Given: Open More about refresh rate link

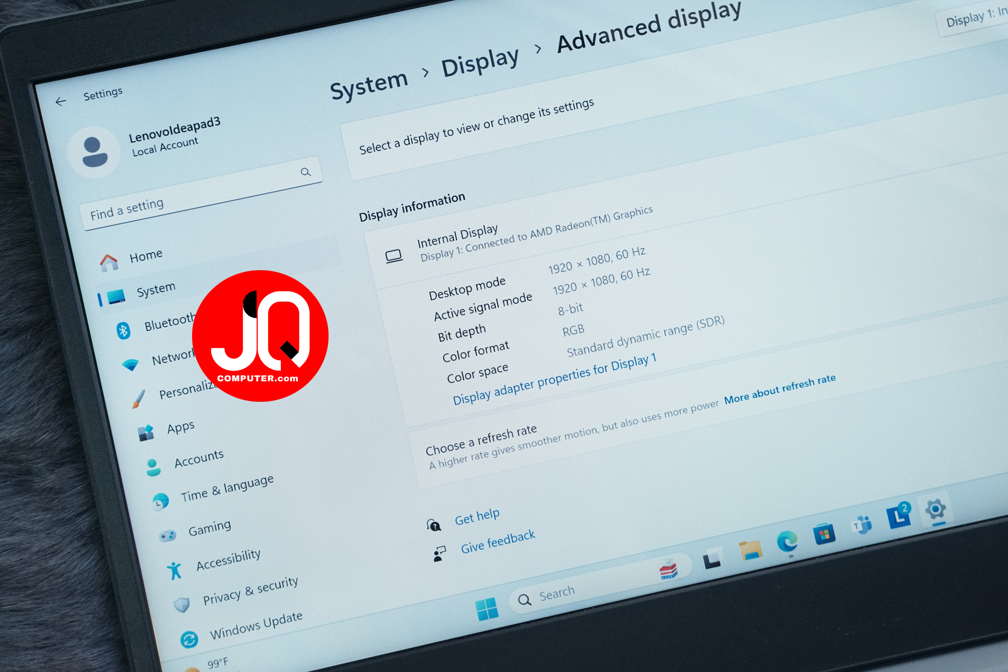Looking at the screenshot, I should pos(780,389).
